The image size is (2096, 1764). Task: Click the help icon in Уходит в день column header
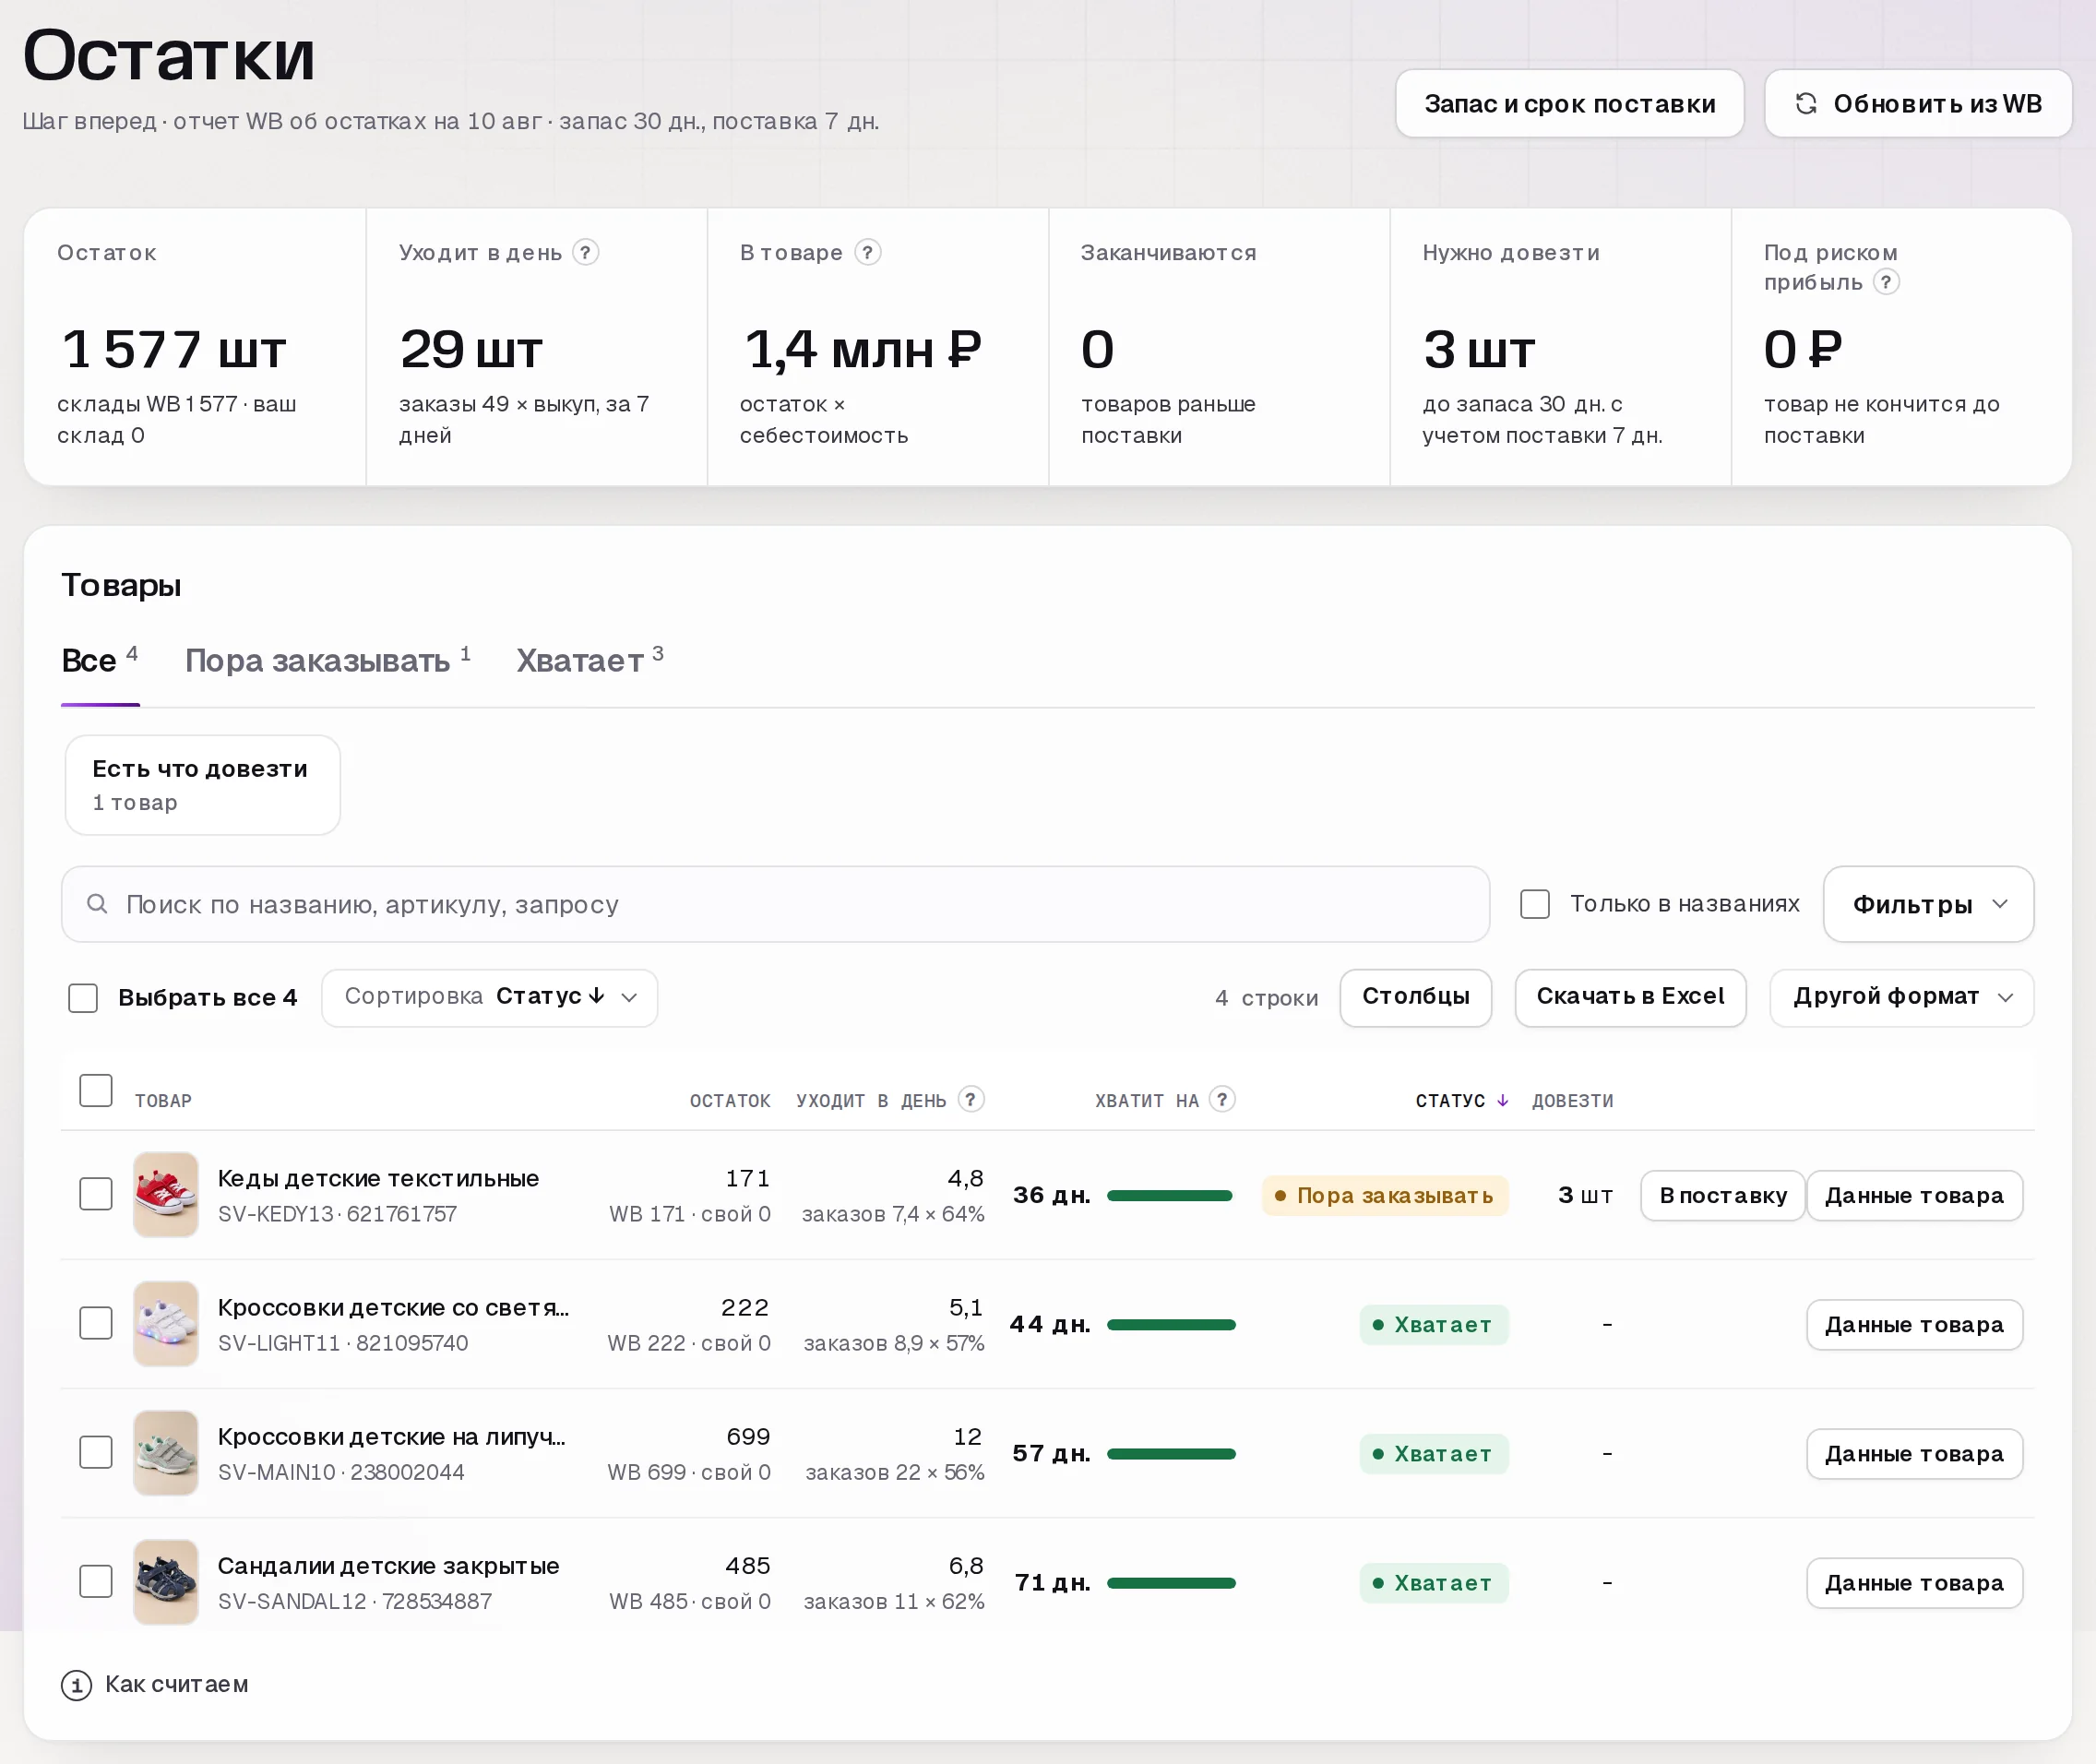click(970, 1099)
